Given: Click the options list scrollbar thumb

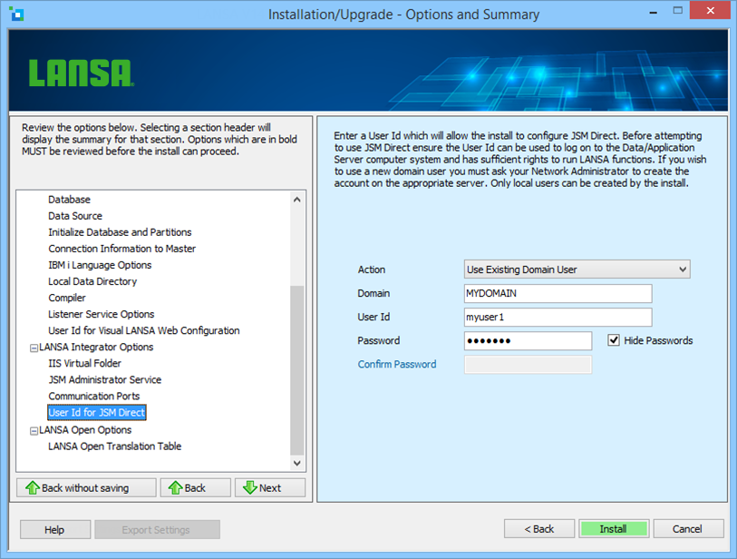Looking at the screenshot, I should click(x=297, y=370).
